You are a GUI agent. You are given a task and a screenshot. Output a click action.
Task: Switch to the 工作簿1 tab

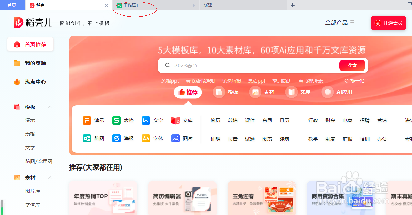[156, 5]
